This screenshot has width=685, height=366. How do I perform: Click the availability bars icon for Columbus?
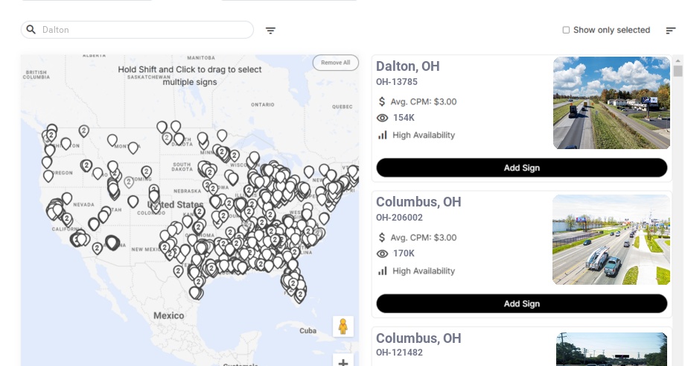[383, 271]
